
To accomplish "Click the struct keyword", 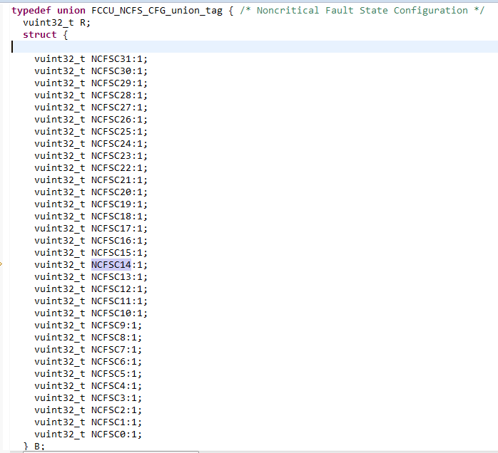I will 40,35.
